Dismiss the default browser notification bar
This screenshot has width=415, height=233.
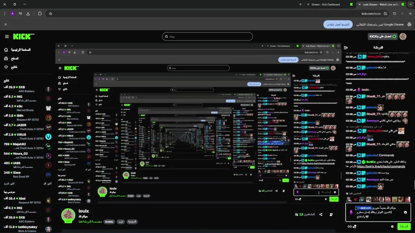6,24
